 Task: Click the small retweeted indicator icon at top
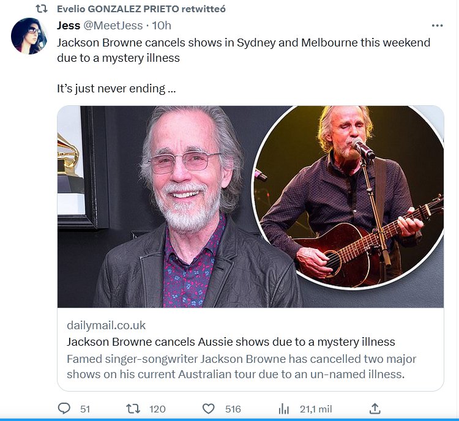[x=42, y=9]
